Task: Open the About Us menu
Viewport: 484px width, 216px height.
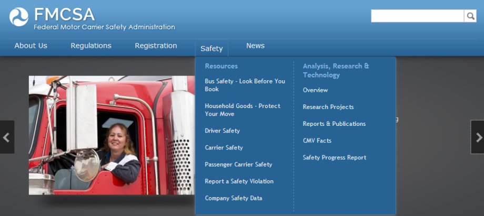Action: (x=31, y=46)
